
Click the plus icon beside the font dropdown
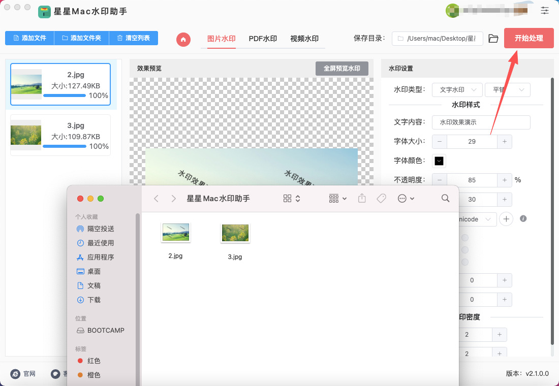506,219
